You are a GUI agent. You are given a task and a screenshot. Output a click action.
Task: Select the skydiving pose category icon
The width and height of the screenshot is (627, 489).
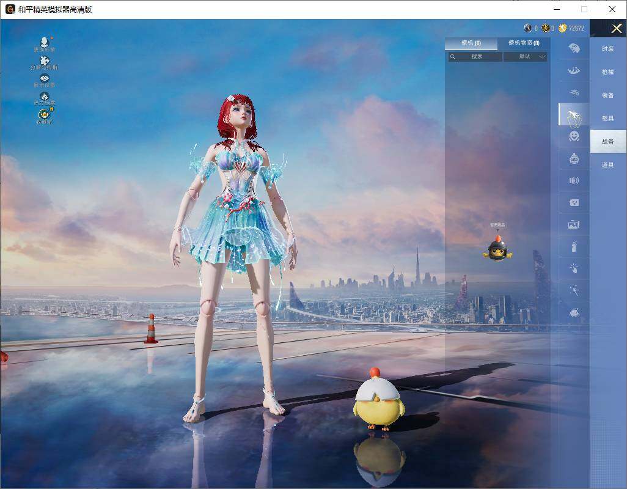tap(574, 71)
